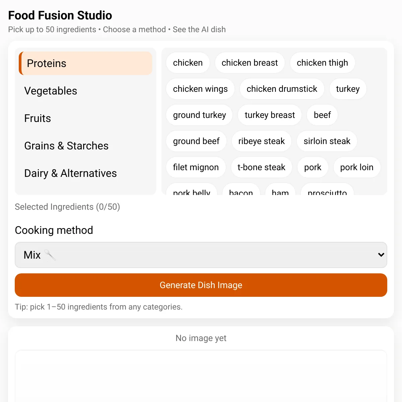The width and height of the screenshot is (402, 402).
Task: Select the pork loin chip
Action: pyautogui.click(x=357, y=167)
